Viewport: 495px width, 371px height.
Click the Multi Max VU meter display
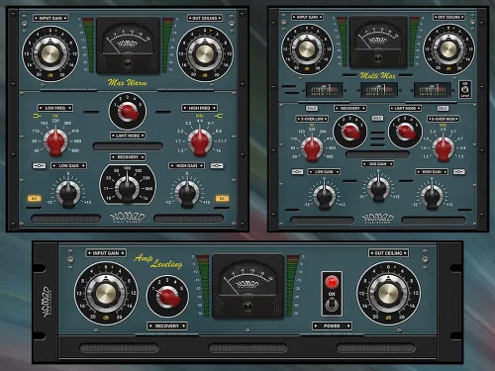378,42
